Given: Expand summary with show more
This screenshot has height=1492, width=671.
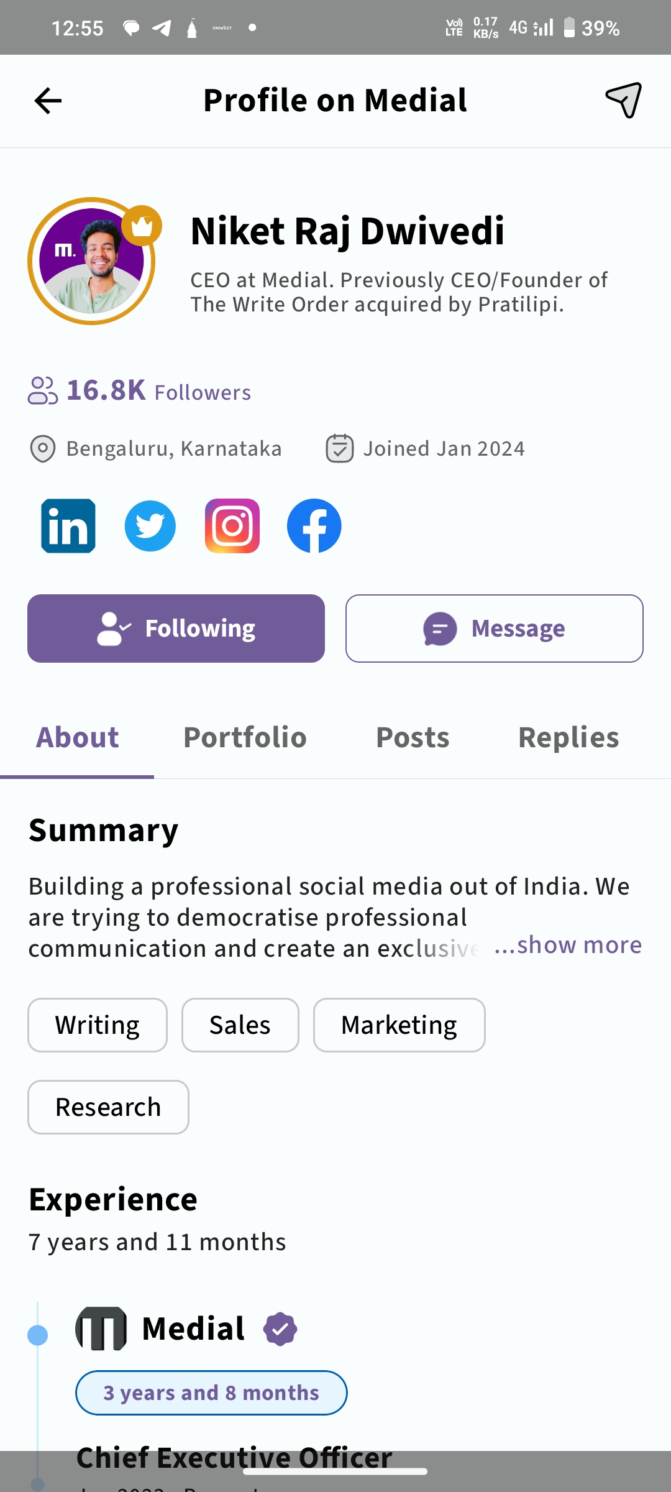Looking at the screenshot, I should [x=568, y=945].
